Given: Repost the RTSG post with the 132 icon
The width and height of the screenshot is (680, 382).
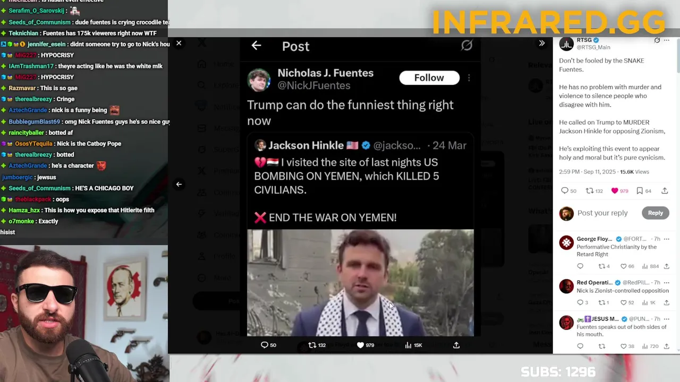Looking at the screenshot, I should [594, 190].
